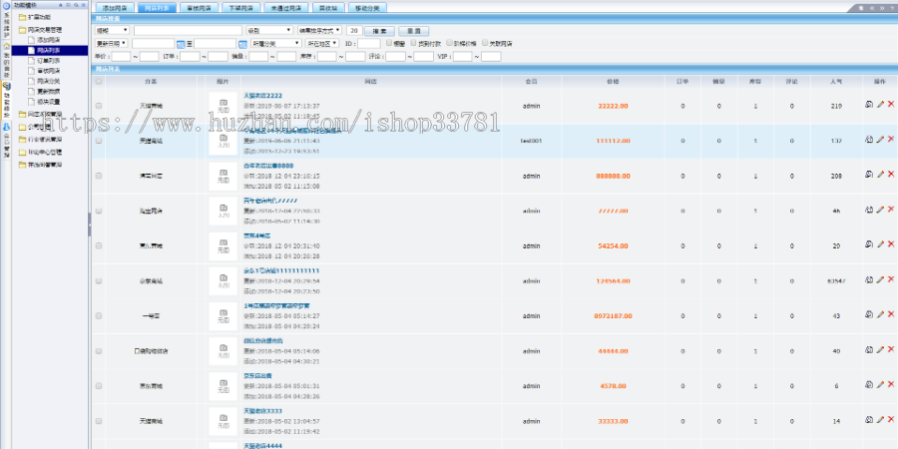Screen dimensions: 898x449
Task: Click the 搜 索 search button
Action: (379, 31)
